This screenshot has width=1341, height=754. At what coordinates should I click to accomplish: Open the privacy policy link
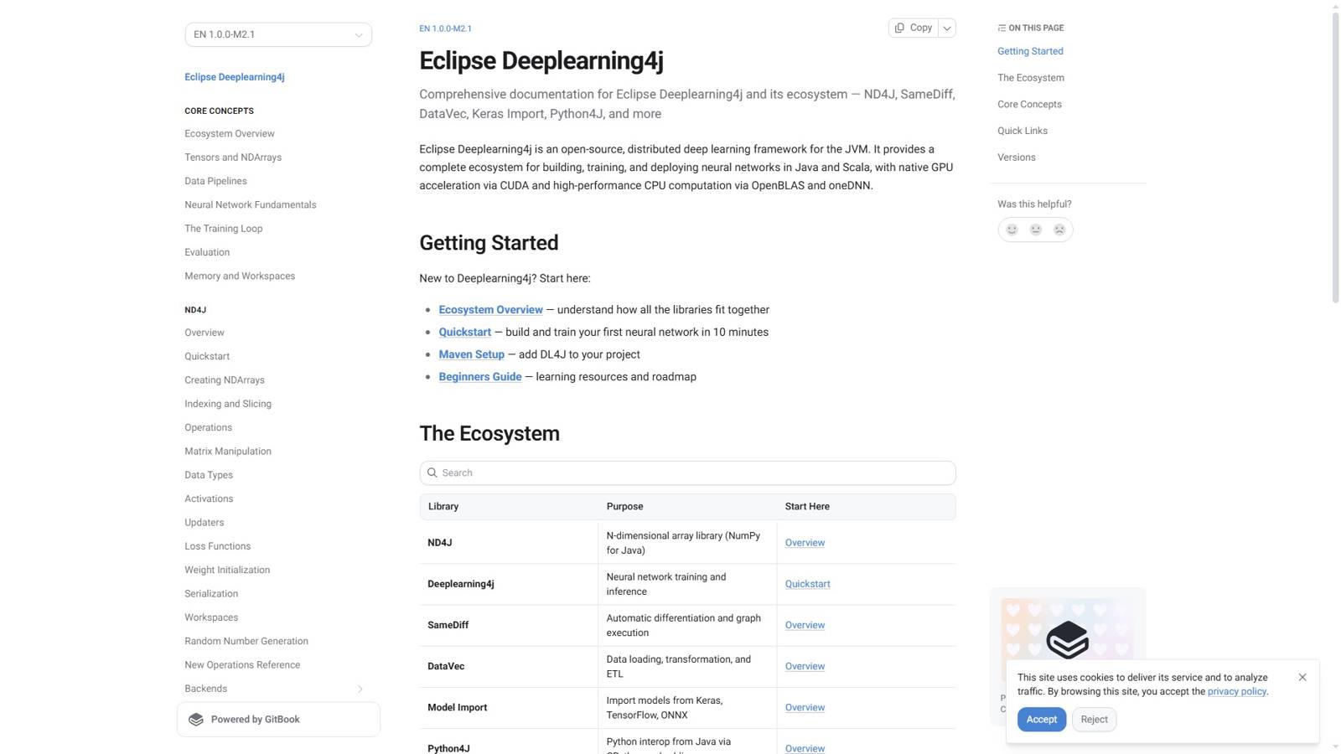click(1237, 691)
